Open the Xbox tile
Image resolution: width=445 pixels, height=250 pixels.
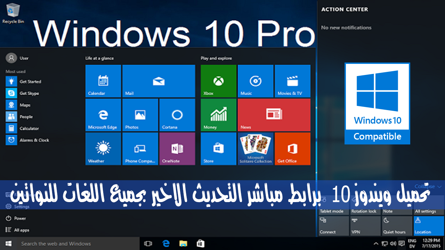(218, 81)
